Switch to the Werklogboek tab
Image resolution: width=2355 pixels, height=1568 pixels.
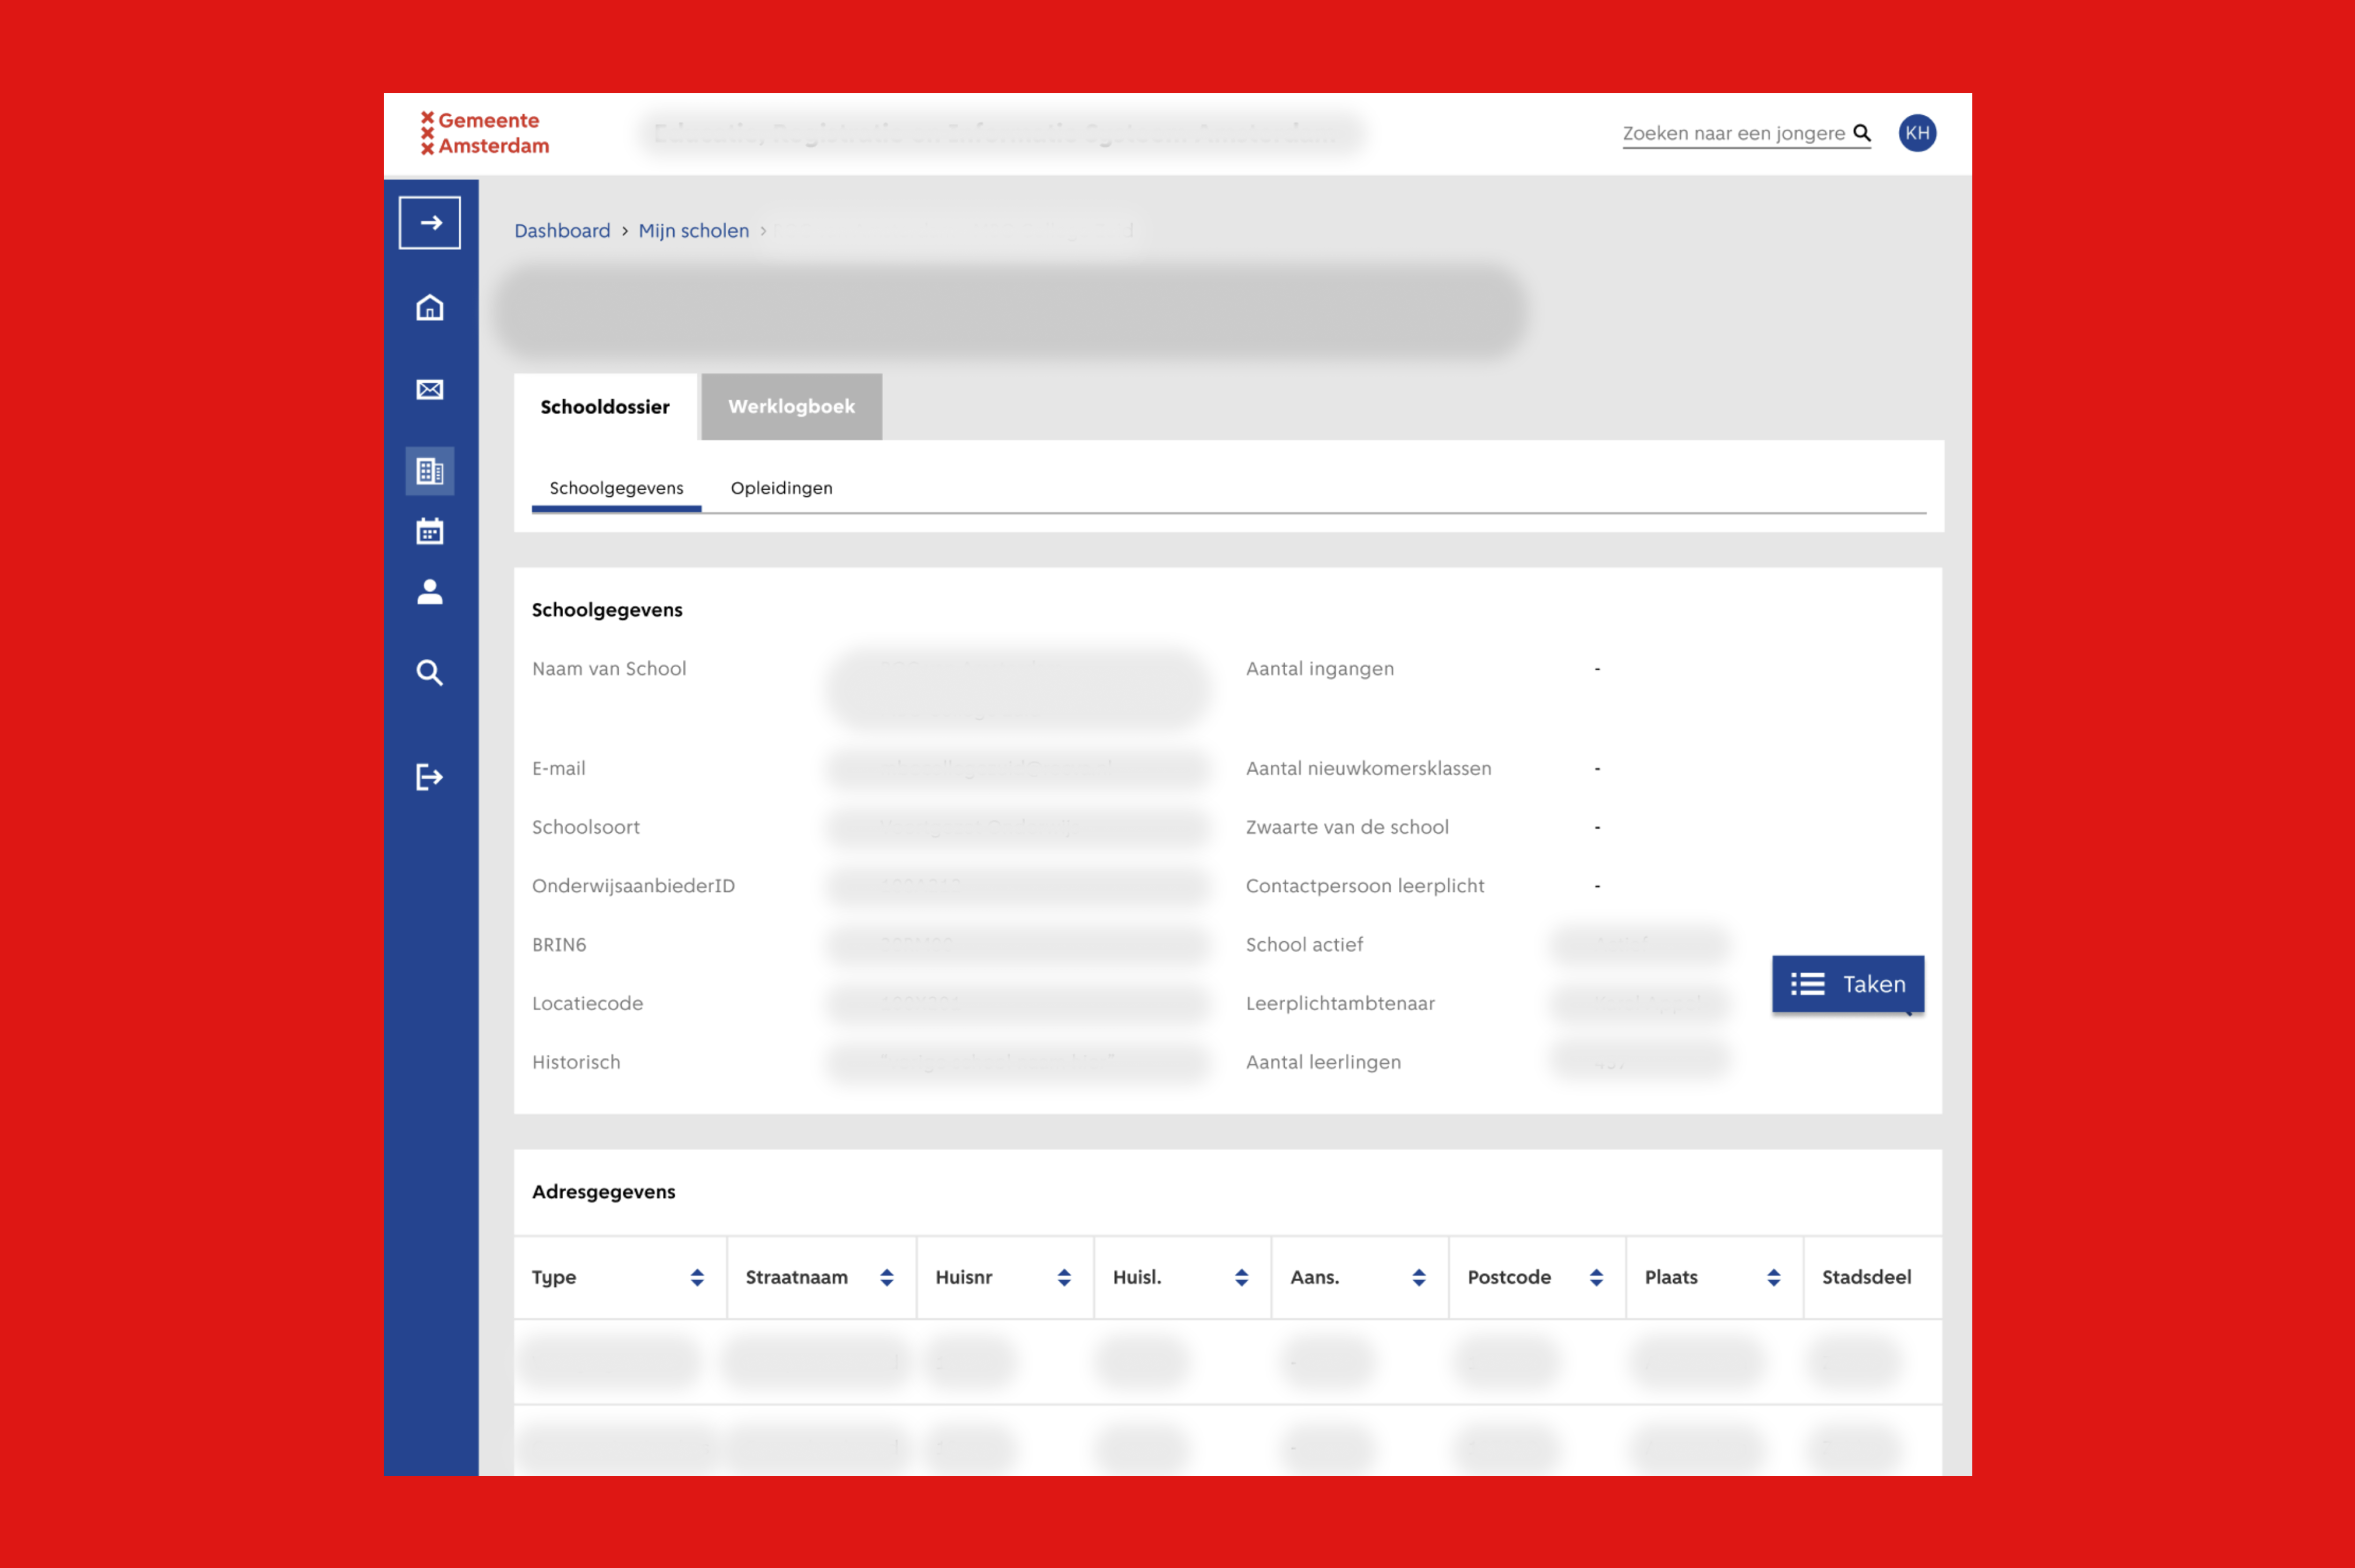pyautogui.click(x=790, y=406)
